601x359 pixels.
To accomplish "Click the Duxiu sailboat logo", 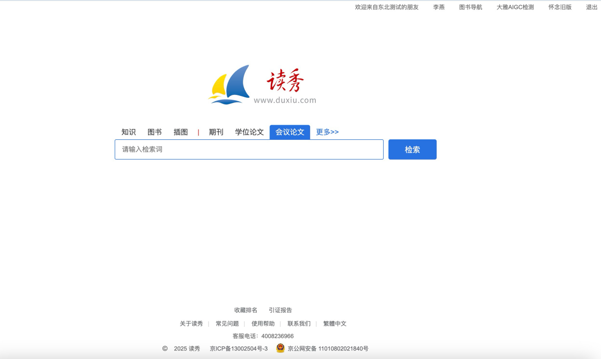I will pyautogui.click(x=230, y=85).
